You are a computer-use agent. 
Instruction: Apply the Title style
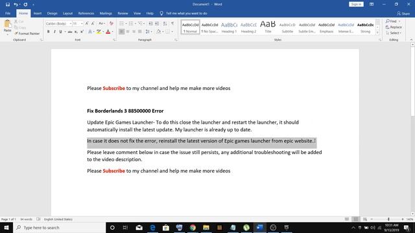[268, 27]
